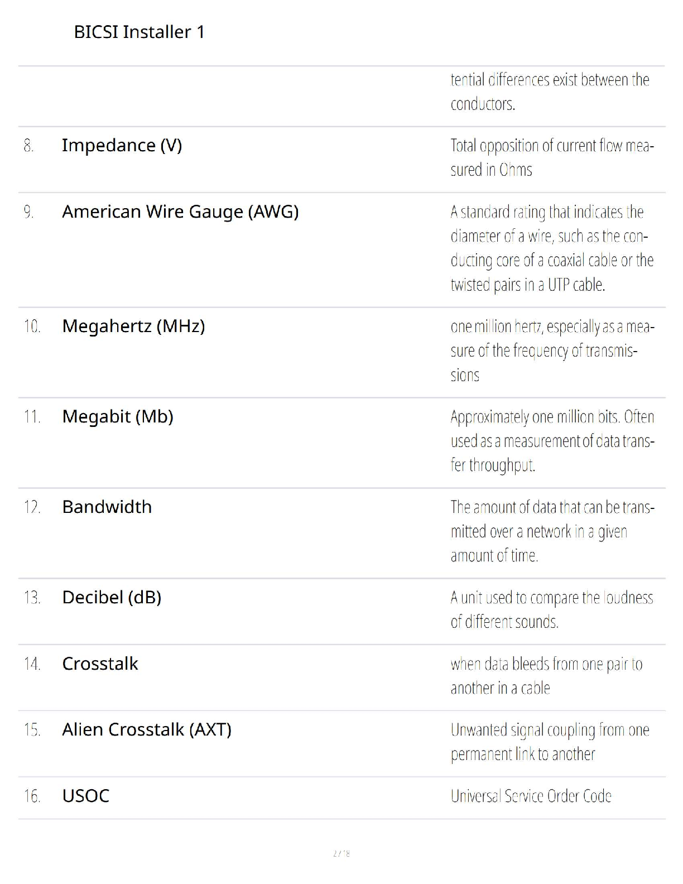Select the Impedance (V) term

click(x=122, y=145)
